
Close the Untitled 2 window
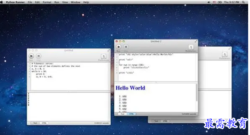(117, 41)
